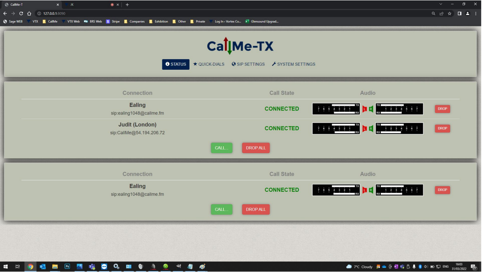This screenshot has height=272, width=482.
Task: Click the globe icon beside SIP SETTINGS
Action: 233,64
